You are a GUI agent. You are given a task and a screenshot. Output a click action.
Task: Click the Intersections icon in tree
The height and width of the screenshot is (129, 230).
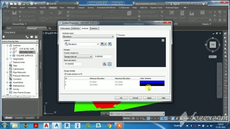coord(10,86)
